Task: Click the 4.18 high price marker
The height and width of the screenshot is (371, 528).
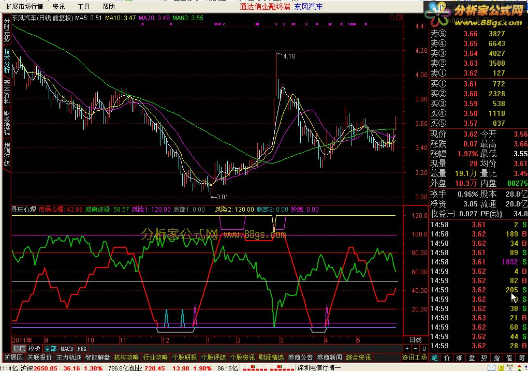Action: pos(289,56)
